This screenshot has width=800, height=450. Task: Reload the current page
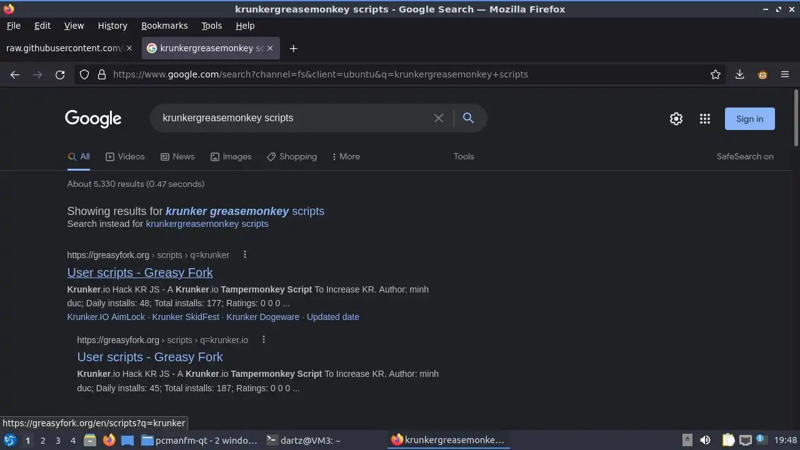pos(60,74)
